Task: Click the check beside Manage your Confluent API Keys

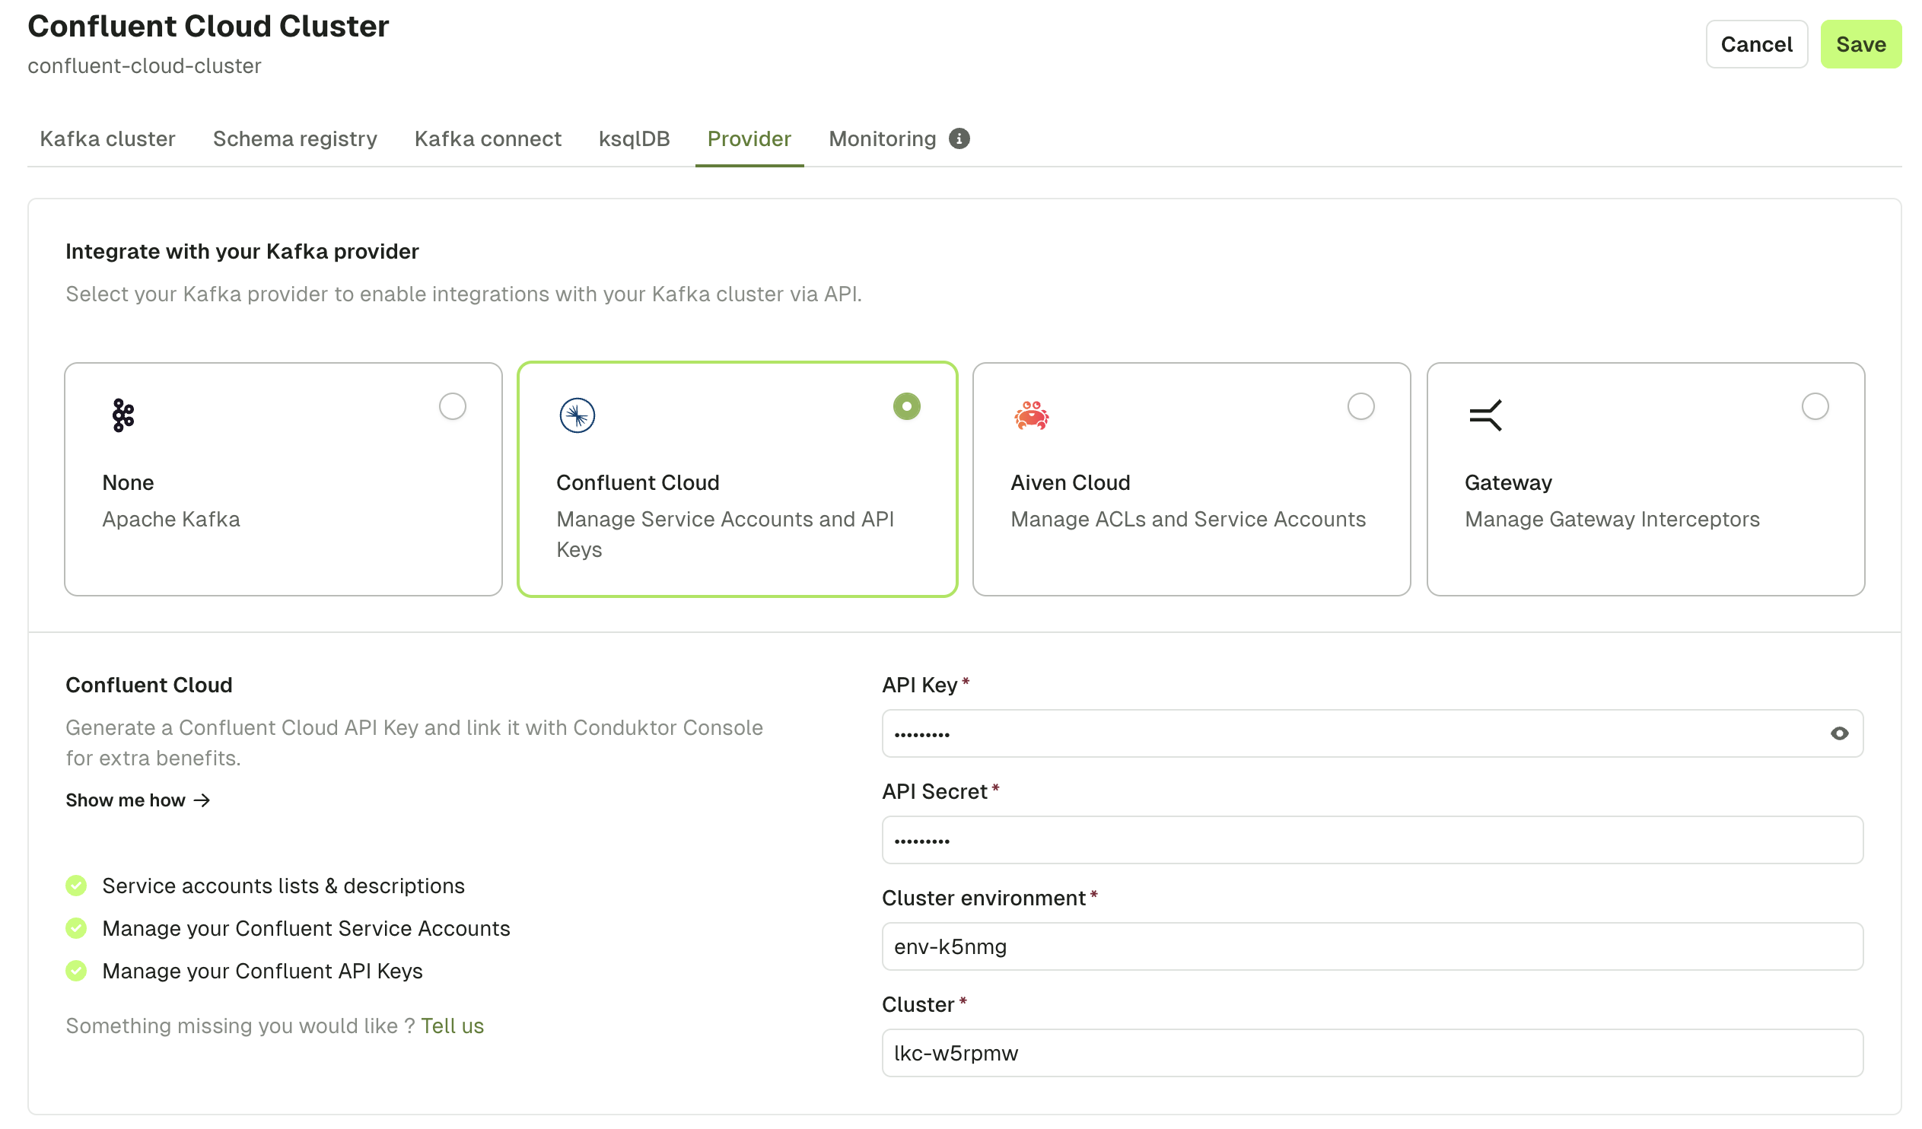Action: coord(76,971)
